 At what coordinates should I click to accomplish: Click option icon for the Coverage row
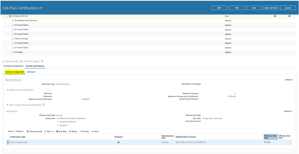click(x=13, y=52)
